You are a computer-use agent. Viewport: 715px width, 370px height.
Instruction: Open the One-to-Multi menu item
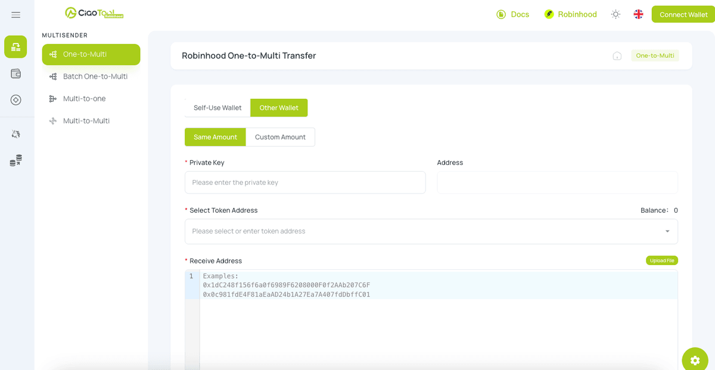click(91, 54)
